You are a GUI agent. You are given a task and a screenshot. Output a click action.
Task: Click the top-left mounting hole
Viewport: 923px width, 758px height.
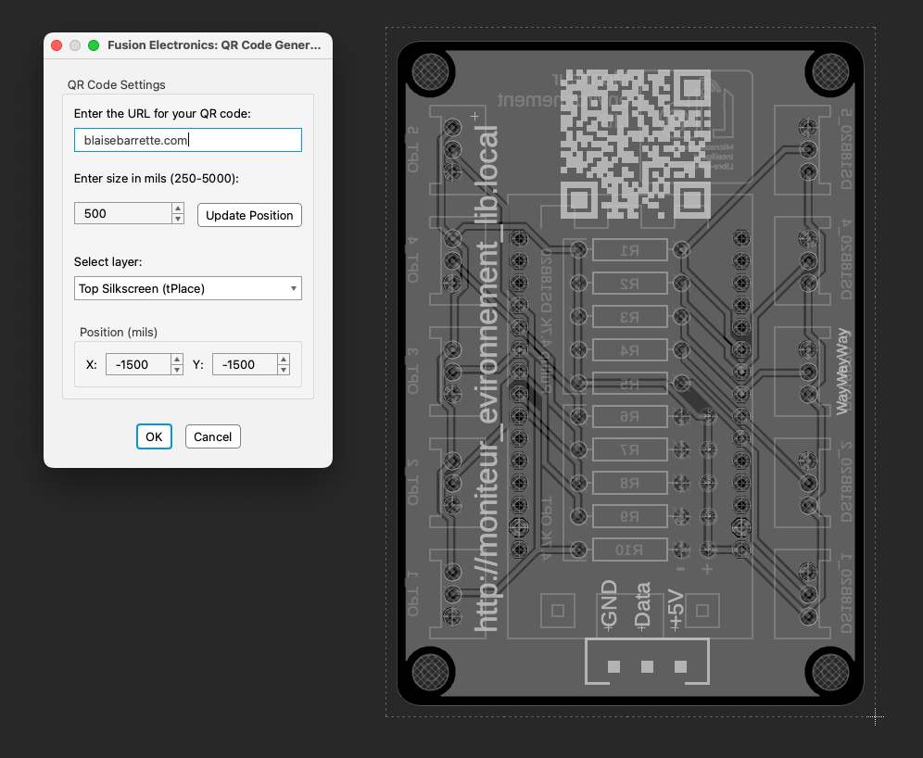coord(430,72)
